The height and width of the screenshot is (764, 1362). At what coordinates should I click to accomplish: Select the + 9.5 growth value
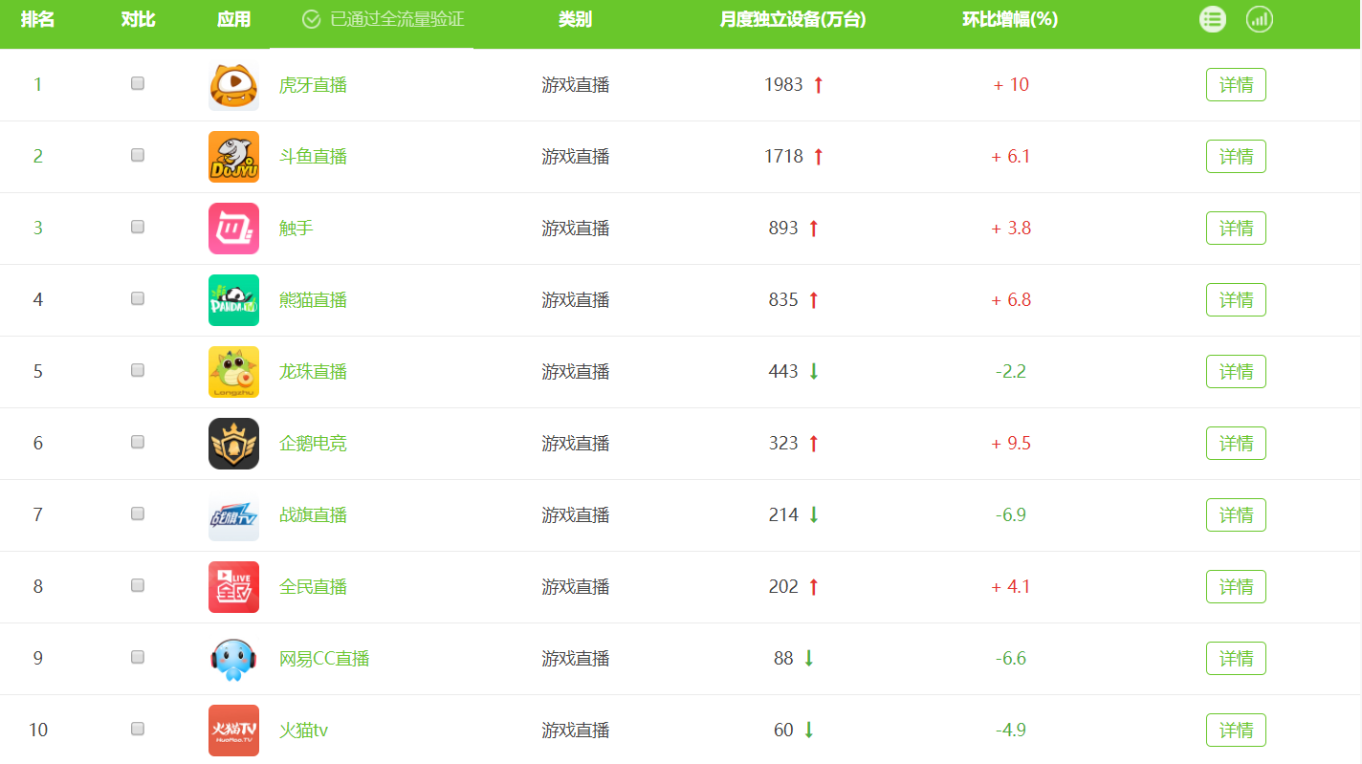click(x=1011, y=444)
